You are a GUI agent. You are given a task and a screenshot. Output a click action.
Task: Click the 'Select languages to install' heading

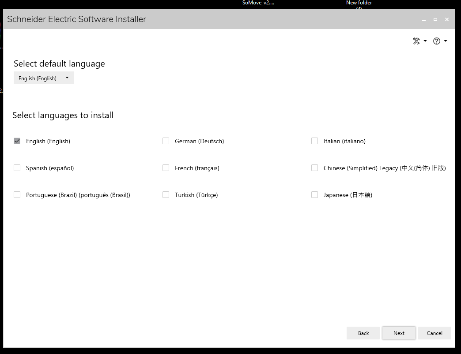(x=63, y=116)
